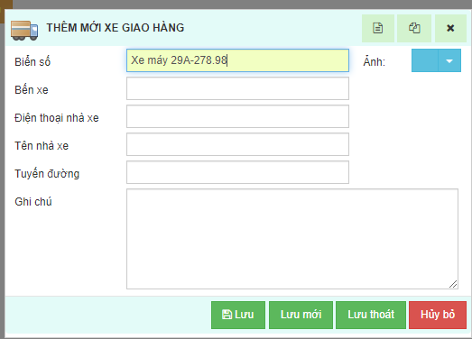Click the Bến xe label
472x339 pixels.
tap(32, 90)
